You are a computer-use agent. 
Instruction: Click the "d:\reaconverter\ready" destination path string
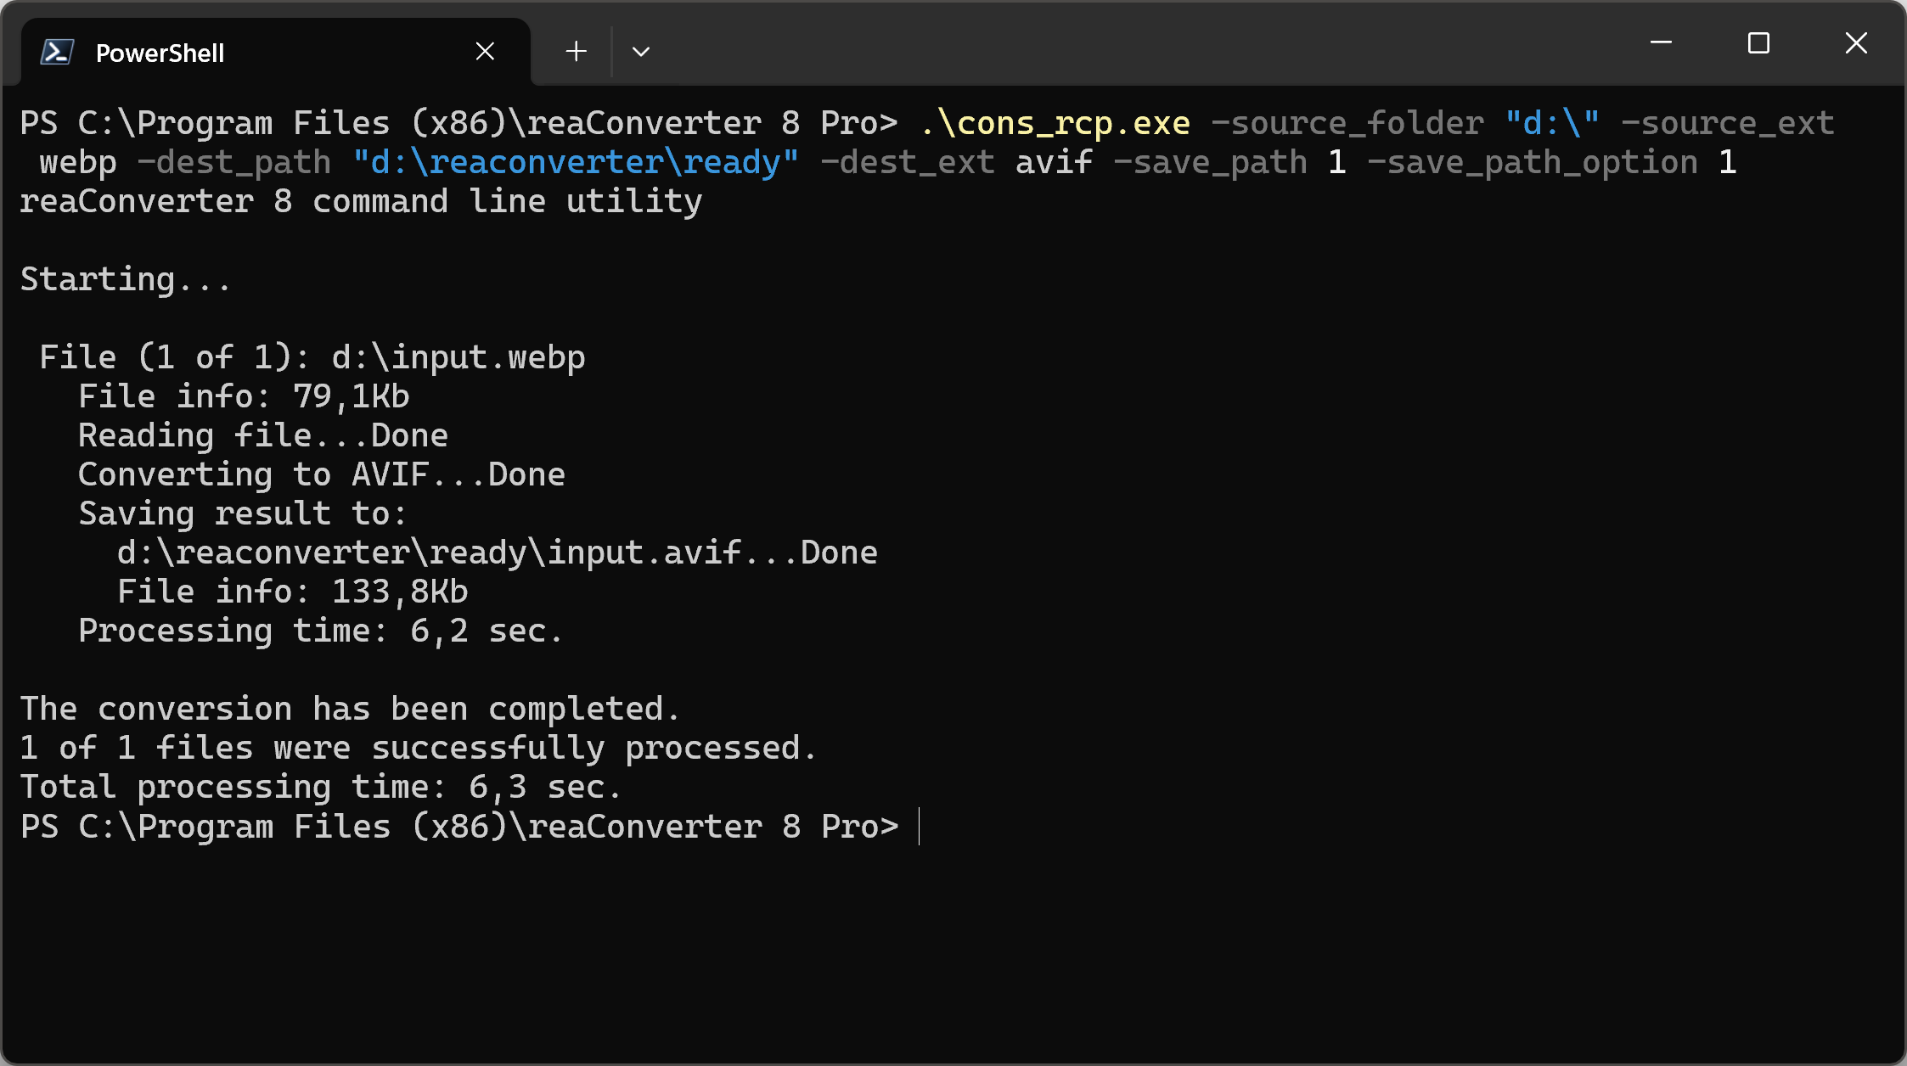click(x=576, y=163)
